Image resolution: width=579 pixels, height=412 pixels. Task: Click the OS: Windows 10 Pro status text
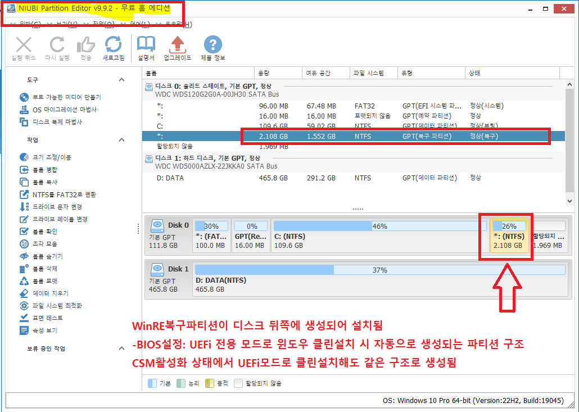click(473, 401)
